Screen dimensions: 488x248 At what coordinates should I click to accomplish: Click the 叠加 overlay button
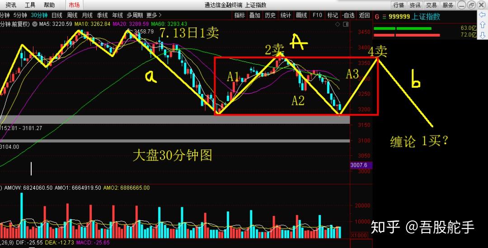click(254, 15)
